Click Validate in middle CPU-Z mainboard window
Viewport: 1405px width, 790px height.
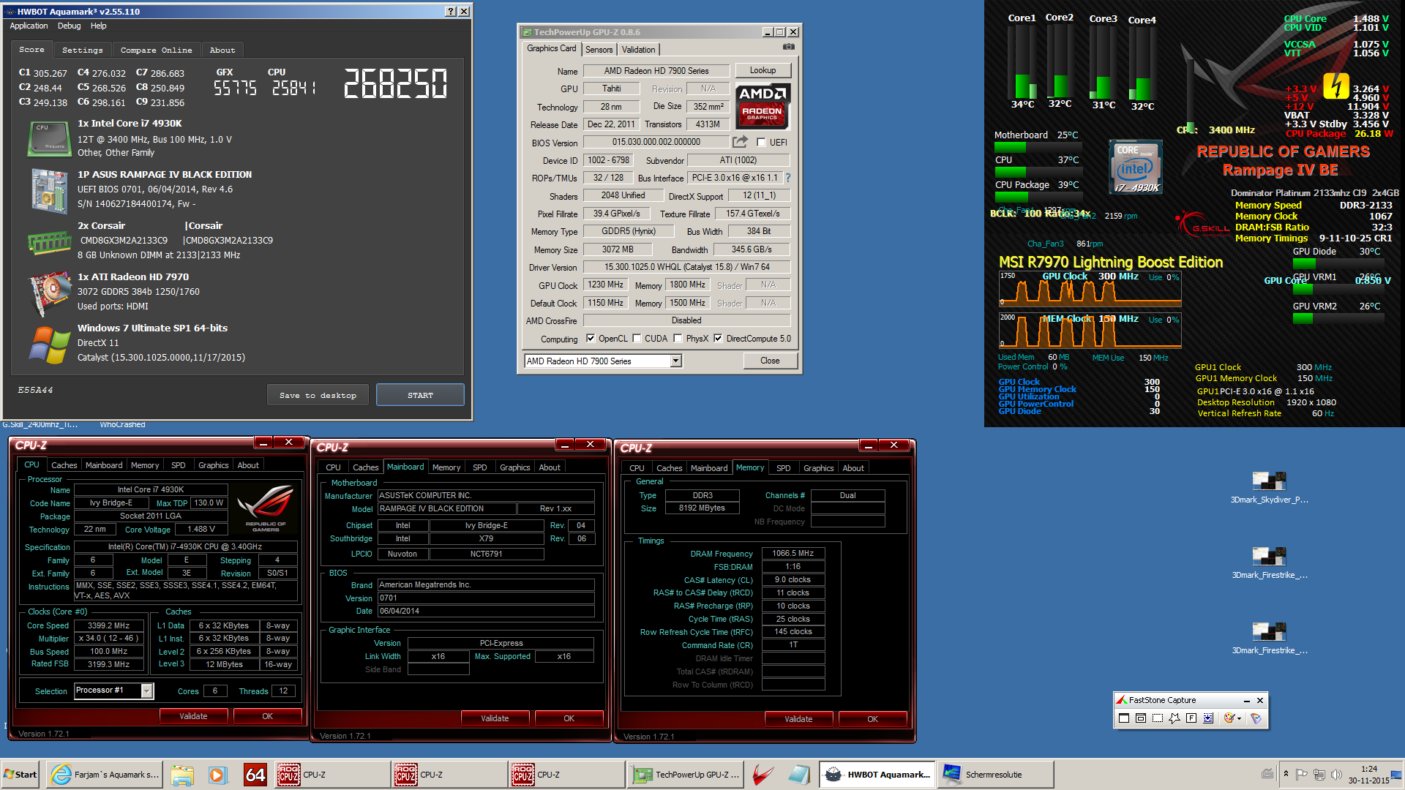495,718
